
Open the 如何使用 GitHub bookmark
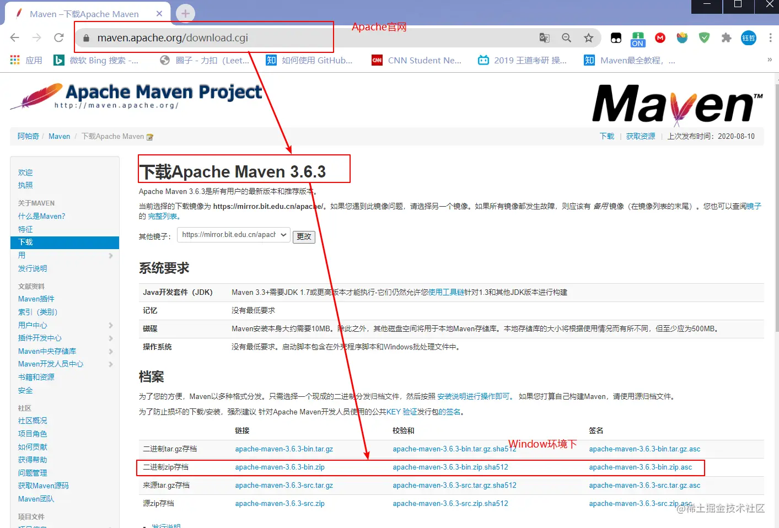coord(309,60)
